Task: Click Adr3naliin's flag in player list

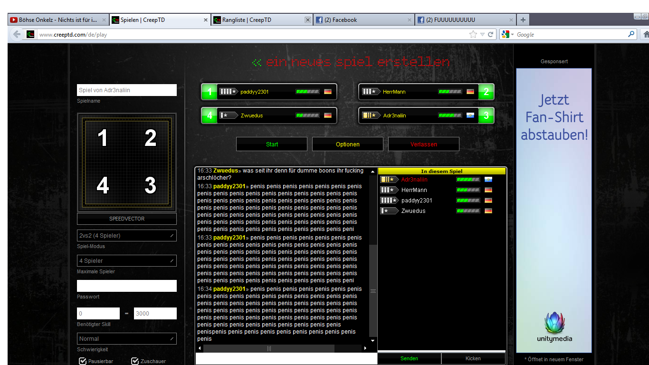Action: [488, 180]
